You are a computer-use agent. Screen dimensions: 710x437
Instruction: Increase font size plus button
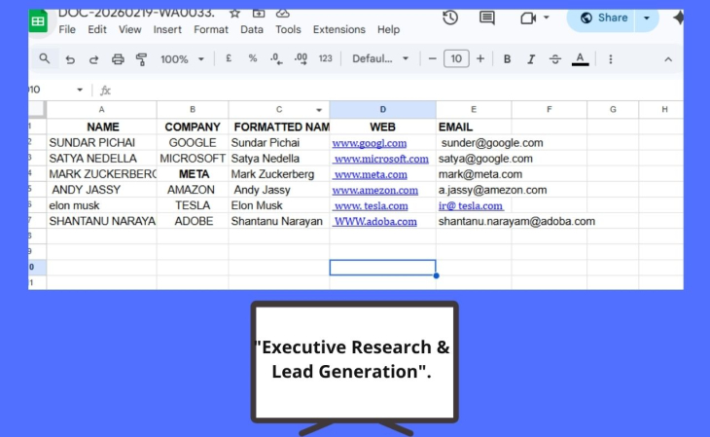[x=480, y=59]
